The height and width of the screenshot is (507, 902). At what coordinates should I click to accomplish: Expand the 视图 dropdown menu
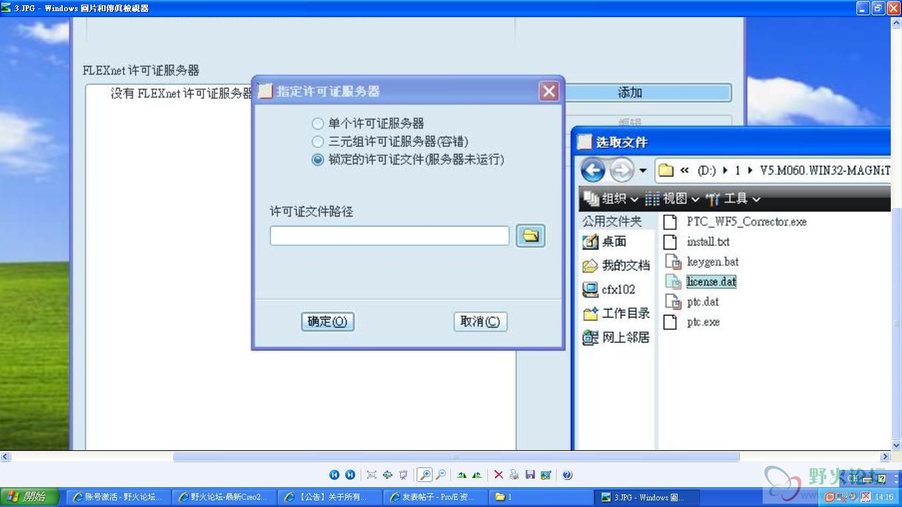click(672, 199)
